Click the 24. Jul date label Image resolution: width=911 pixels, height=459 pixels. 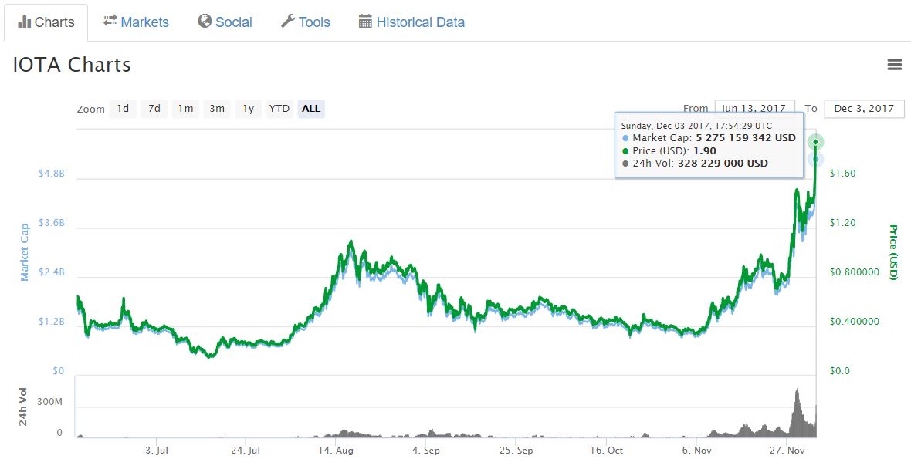tap(246, 451)
